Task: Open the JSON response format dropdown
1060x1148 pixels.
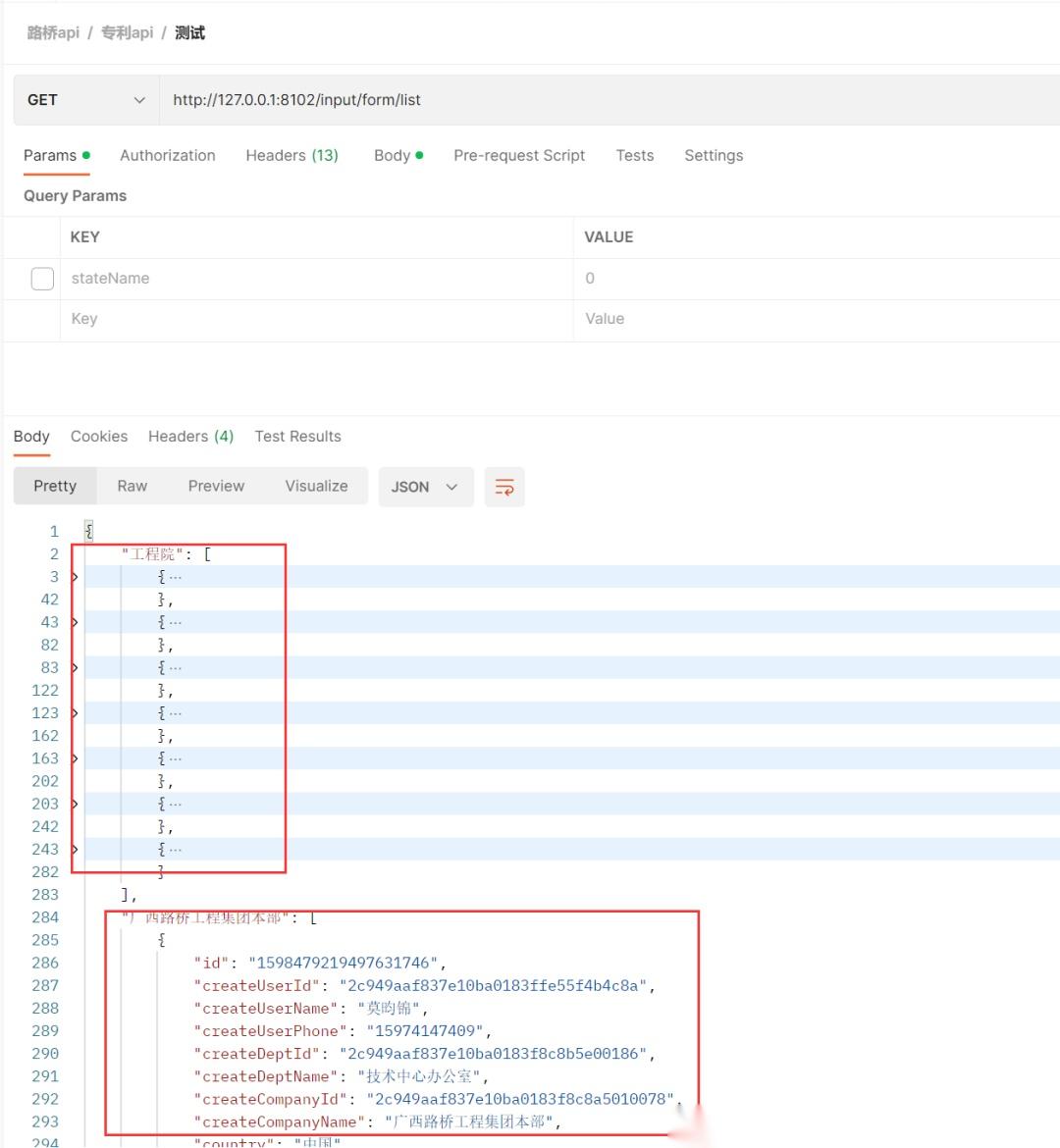Action: pos(425,486)
